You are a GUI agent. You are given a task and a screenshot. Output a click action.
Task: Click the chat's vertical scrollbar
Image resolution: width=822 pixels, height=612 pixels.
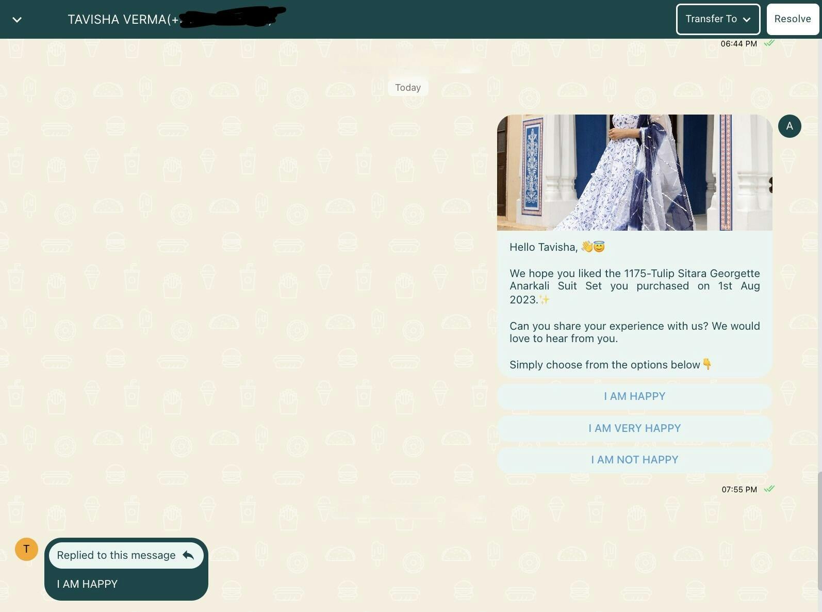pos(819,532)
